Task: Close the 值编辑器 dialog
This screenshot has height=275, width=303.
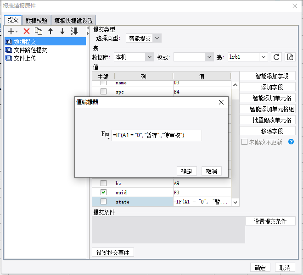Action: pos(221,102)
